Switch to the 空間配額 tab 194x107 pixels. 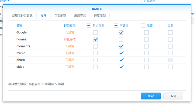[x=60, y=16]
